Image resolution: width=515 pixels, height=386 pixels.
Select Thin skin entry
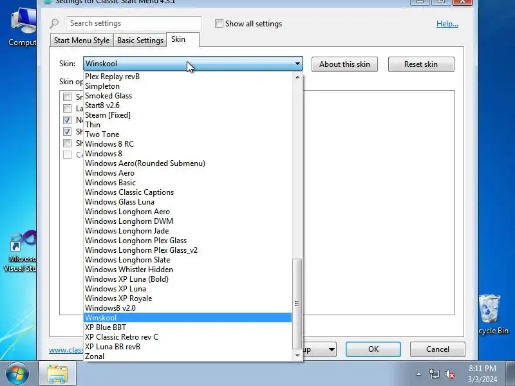point(188,125)
